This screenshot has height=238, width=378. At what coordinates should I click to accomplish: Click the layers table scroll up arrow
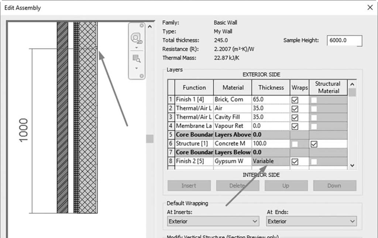(352, 84)
